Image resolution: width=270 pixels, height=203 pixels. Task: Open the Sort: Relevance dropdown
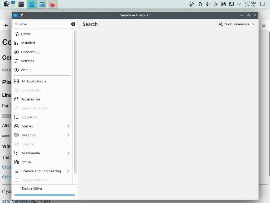237,24
